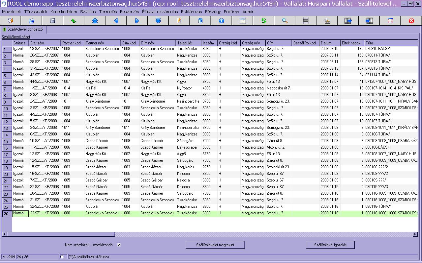Jump to first record with double-up arrow
Viewport: 422px width, 263px height.
pyautogui.click(x=95, y=21)
